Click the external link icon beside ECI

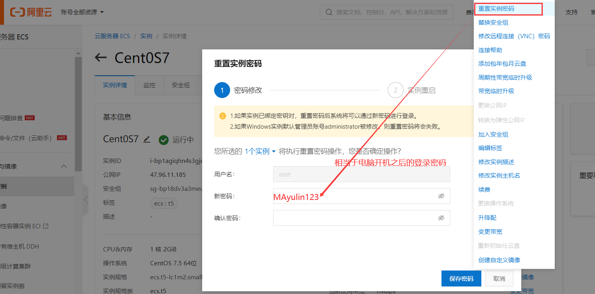pos(46,226)
